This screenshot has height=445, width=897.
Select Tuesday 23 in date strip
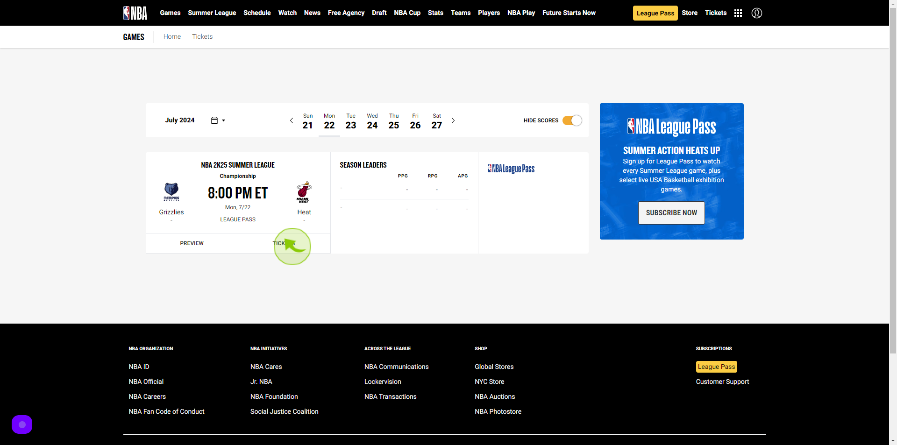(351, 121)
